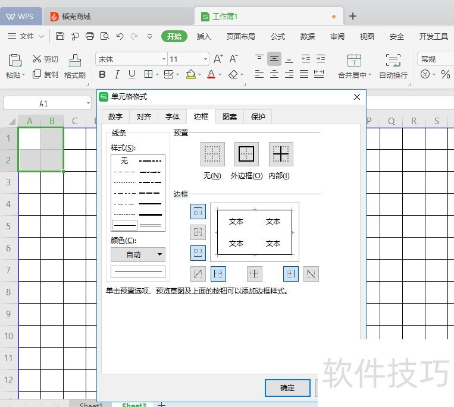Toggle the diagonal-down border button
Screen dimensions: 454x407
(311, 274)
